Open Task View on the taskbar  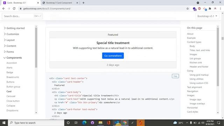click(76, 123)
